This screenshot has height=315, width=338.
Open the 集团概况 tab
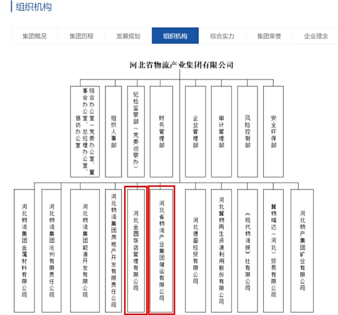click(35, 36)
